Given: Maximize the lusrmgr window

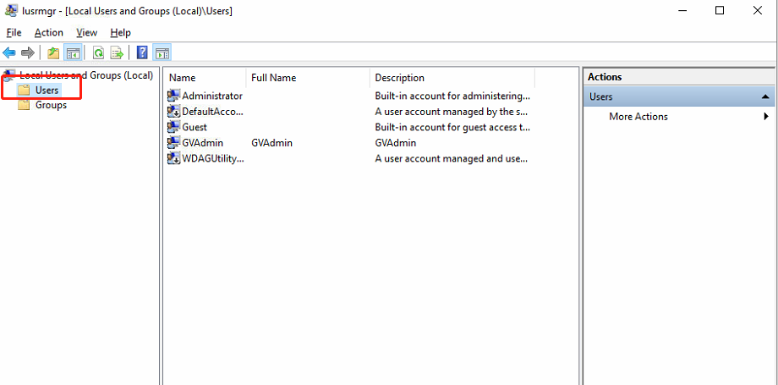Looking at the screenshot, I should click(720, 10).
